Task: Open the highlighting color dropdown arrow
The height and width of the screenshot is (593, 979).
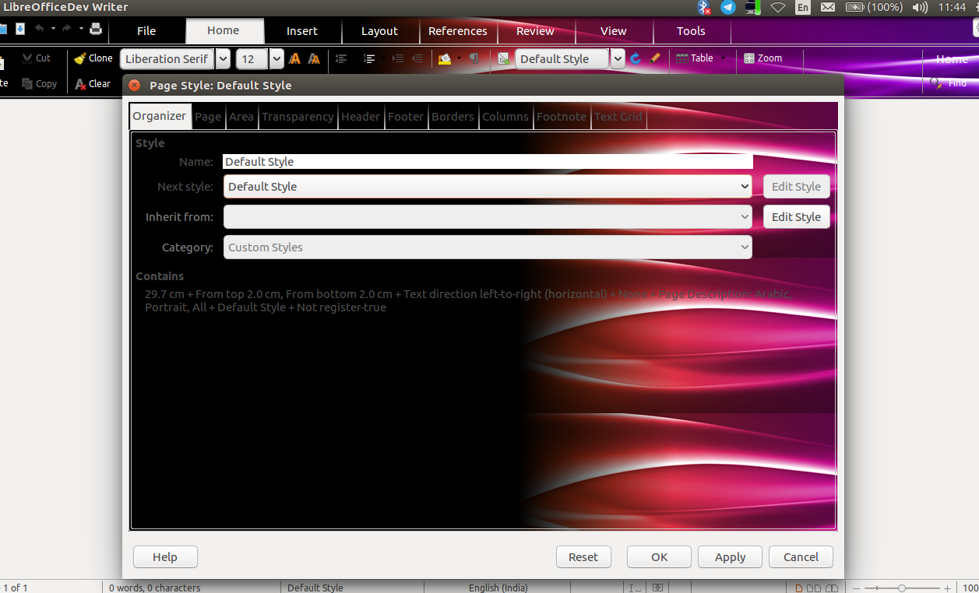Action: [459, 58]
